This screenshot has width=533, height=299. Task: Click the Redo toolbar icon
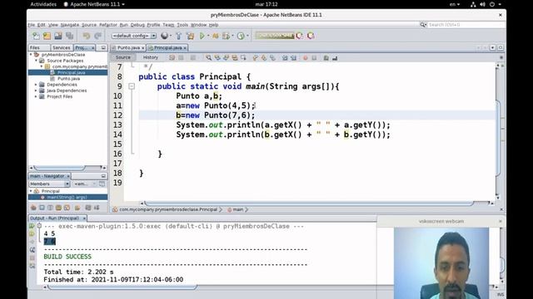coord(98,36)
